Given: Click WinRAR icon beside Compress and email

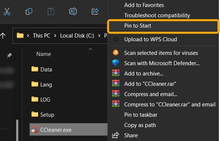Looking at the screenshot, I should click(x=116, y=94).
